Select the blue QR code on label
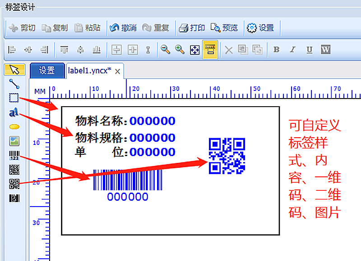361x261 pixels. pyautogui.click(x=227, y=156)
